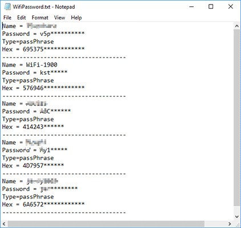Click the WifiPassword.txt title bar text

[44, 7]
